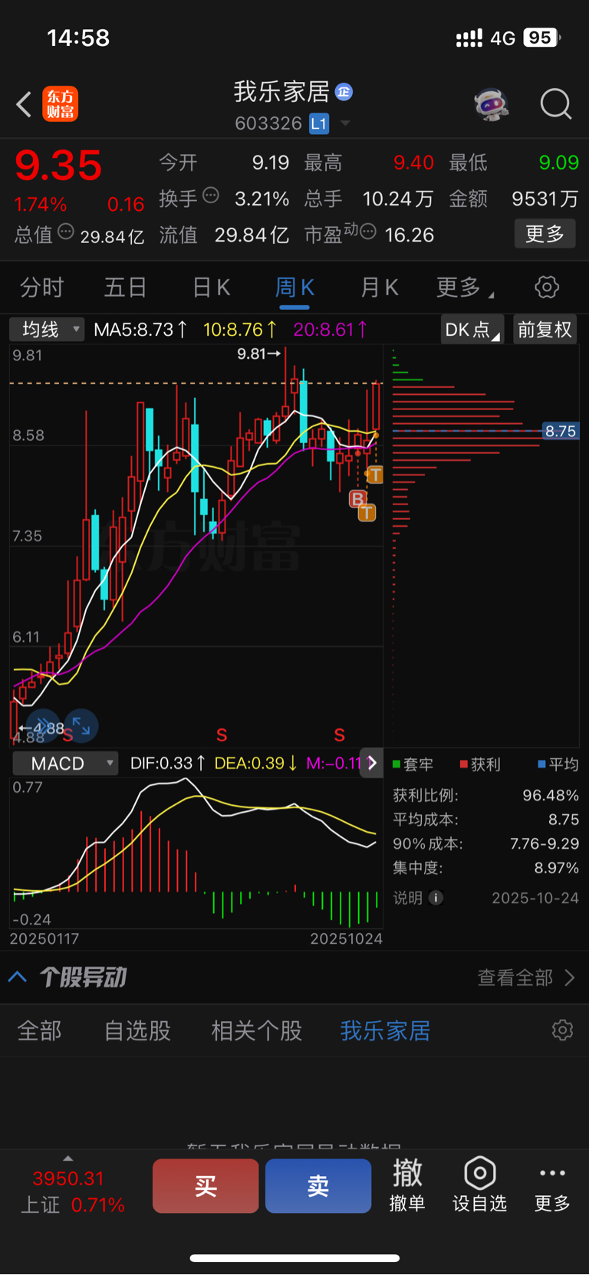Tap the 8.75 average cost marker
The width and height of the screenshot is (589, 1275).
561,431
